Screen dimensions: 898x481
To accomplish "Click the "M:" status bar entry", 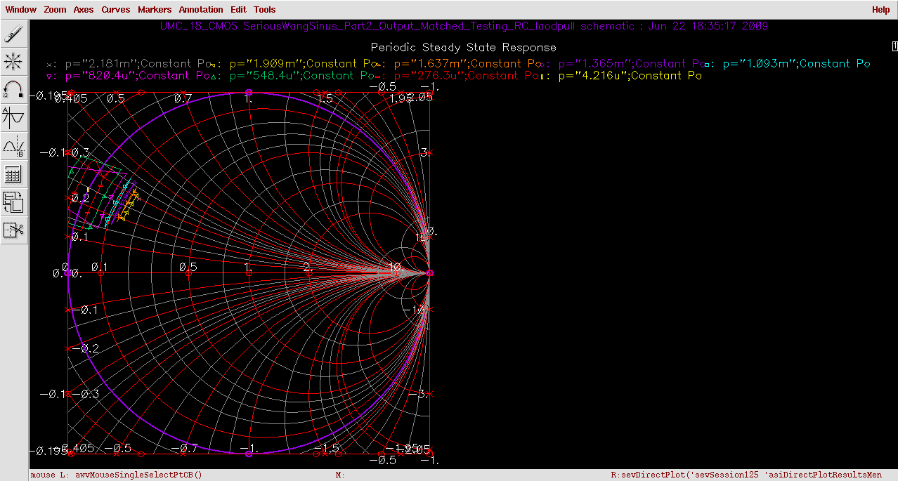I will tap(339, 475).
